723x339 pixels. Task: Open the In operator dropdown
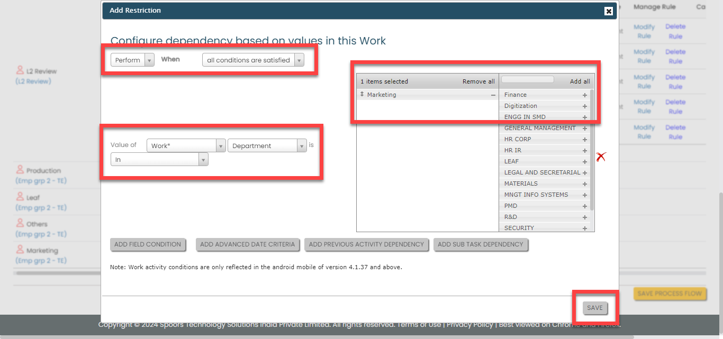[x=159, y=159]
